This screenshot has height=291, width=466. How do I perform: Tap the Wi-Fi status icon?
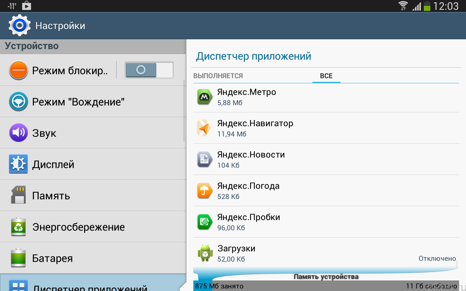(403, 6)
